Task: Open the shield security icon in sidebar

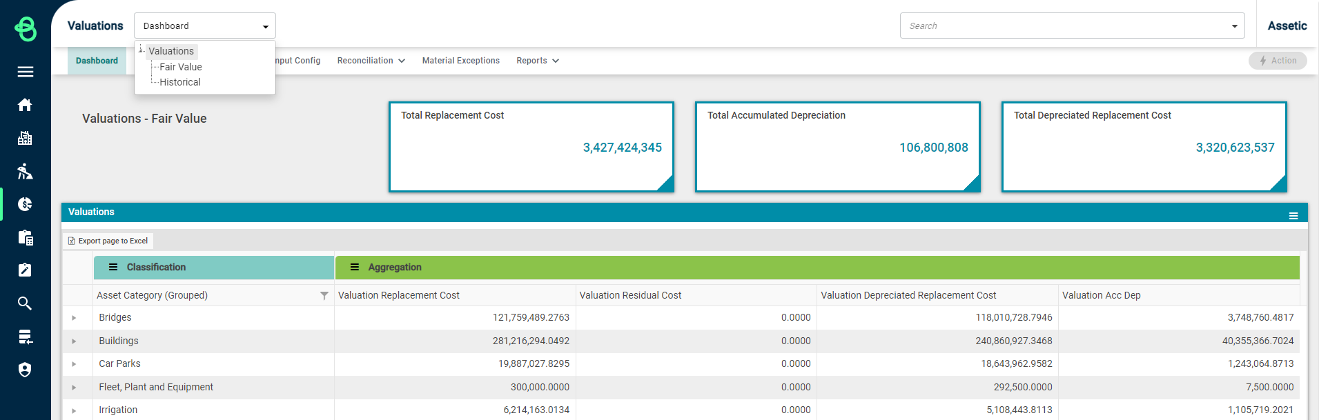Action: (x=25, y=370)
